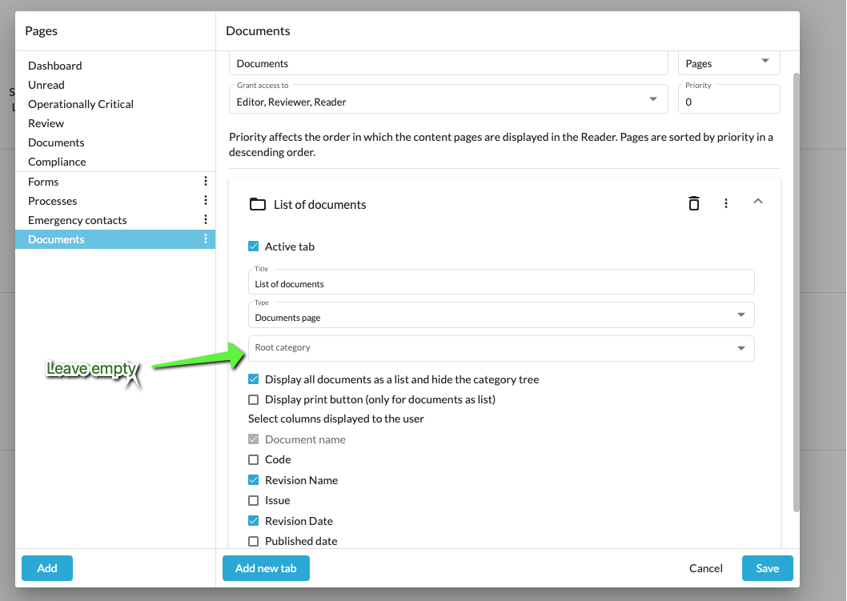This screenshot has width=847, height=601.
Task: Select Dashboard in the Pages list
Action: 55,66
